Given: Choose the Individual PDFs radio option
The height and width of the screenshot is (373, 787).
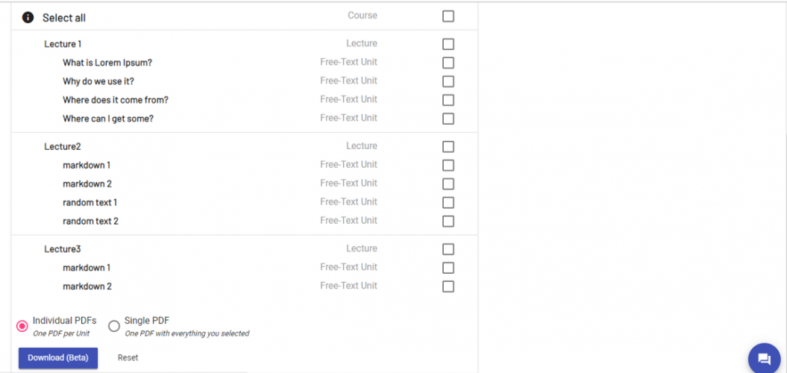Looking at the screenshot, I should [x=22, y=326].
